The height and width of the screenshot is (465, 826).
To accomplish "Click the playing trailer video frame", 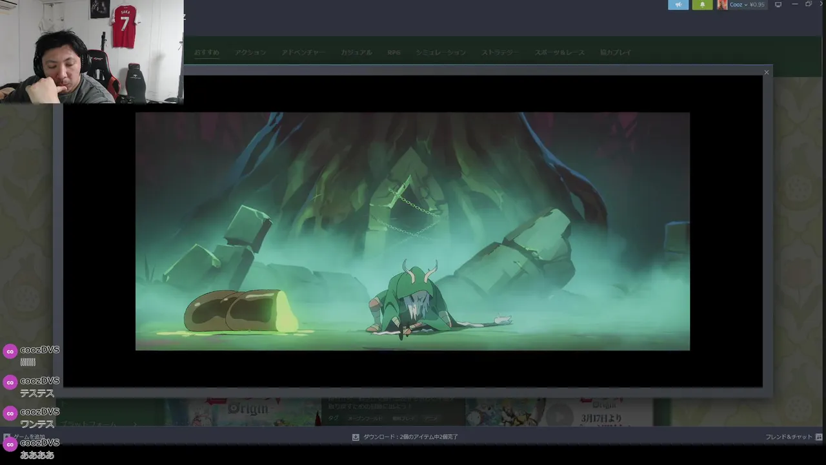I will coord(412,231).
